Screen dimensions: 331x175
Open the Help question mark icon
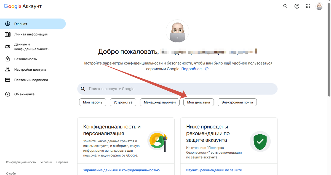[x=297, y=6]
